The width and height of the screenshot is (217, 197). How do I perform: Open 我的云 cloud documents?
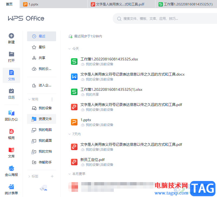pyautogui.click(x=41, y=69)
